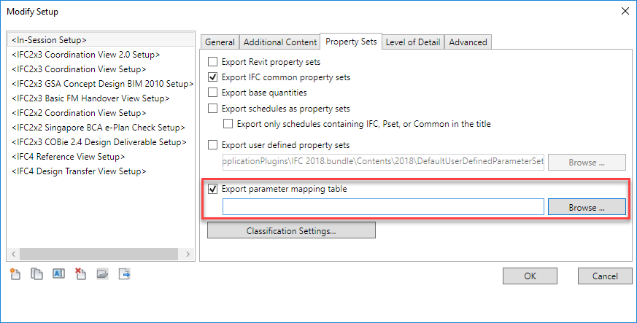Click the export setup icon

125,274
